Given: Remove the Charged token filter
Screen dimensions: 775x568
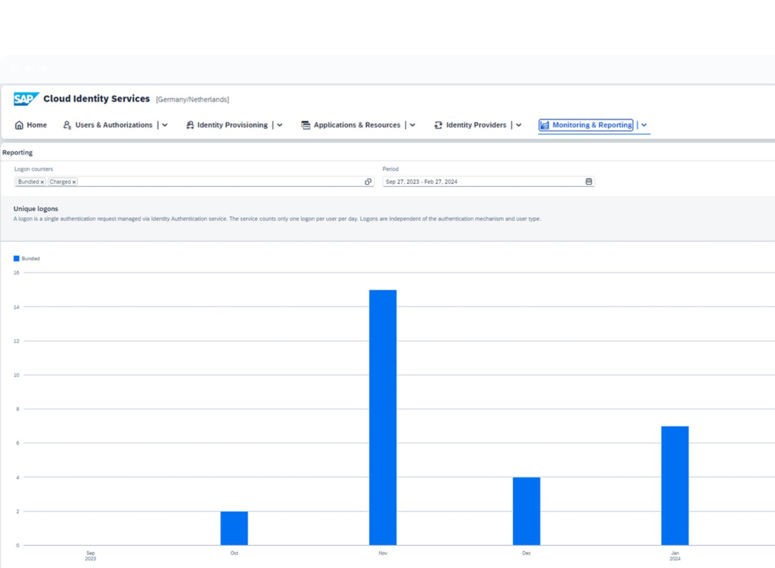Looking at the screenshot, I should click(74, 182).
